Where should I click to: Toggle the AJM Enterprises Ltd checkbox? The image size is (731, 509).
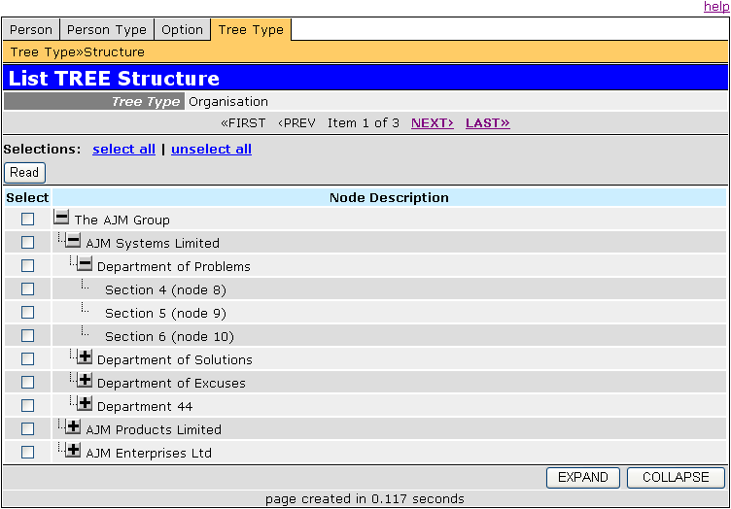click(27, 453)
